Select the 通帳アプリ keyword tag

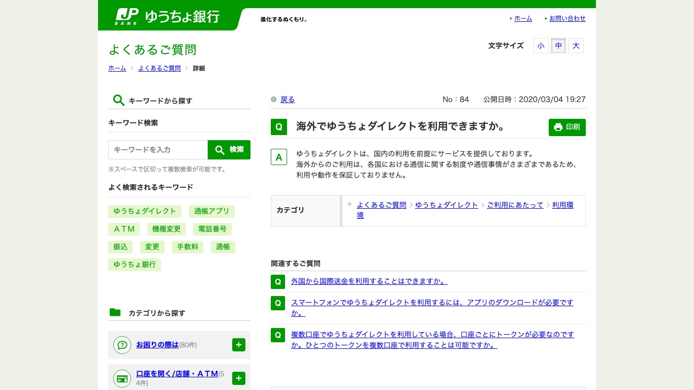tap(212, 211)
